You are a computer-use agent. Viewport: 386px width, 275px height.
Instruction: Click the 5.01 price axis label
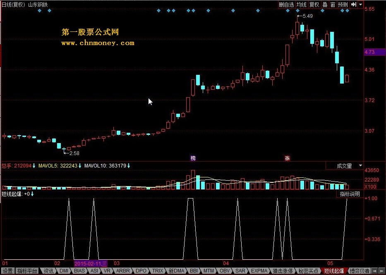(x=369, y=39)
